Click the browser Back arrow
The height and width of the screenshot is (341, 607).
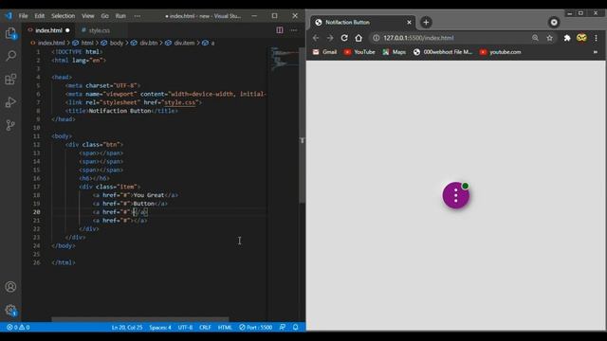316,38
